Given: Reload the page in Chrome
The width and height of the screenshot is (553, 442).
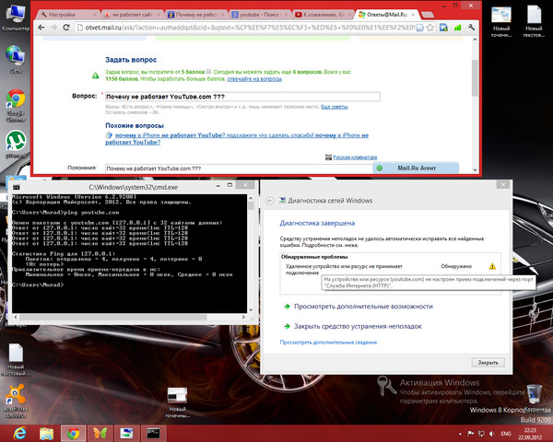Looking at the screenshot, I should click(x=66, y=28).
